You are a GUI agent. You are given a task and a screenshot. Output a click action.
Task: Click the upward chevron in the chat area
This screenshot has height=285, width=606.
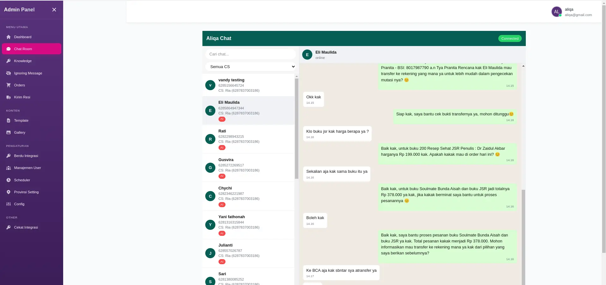point(523,66)
